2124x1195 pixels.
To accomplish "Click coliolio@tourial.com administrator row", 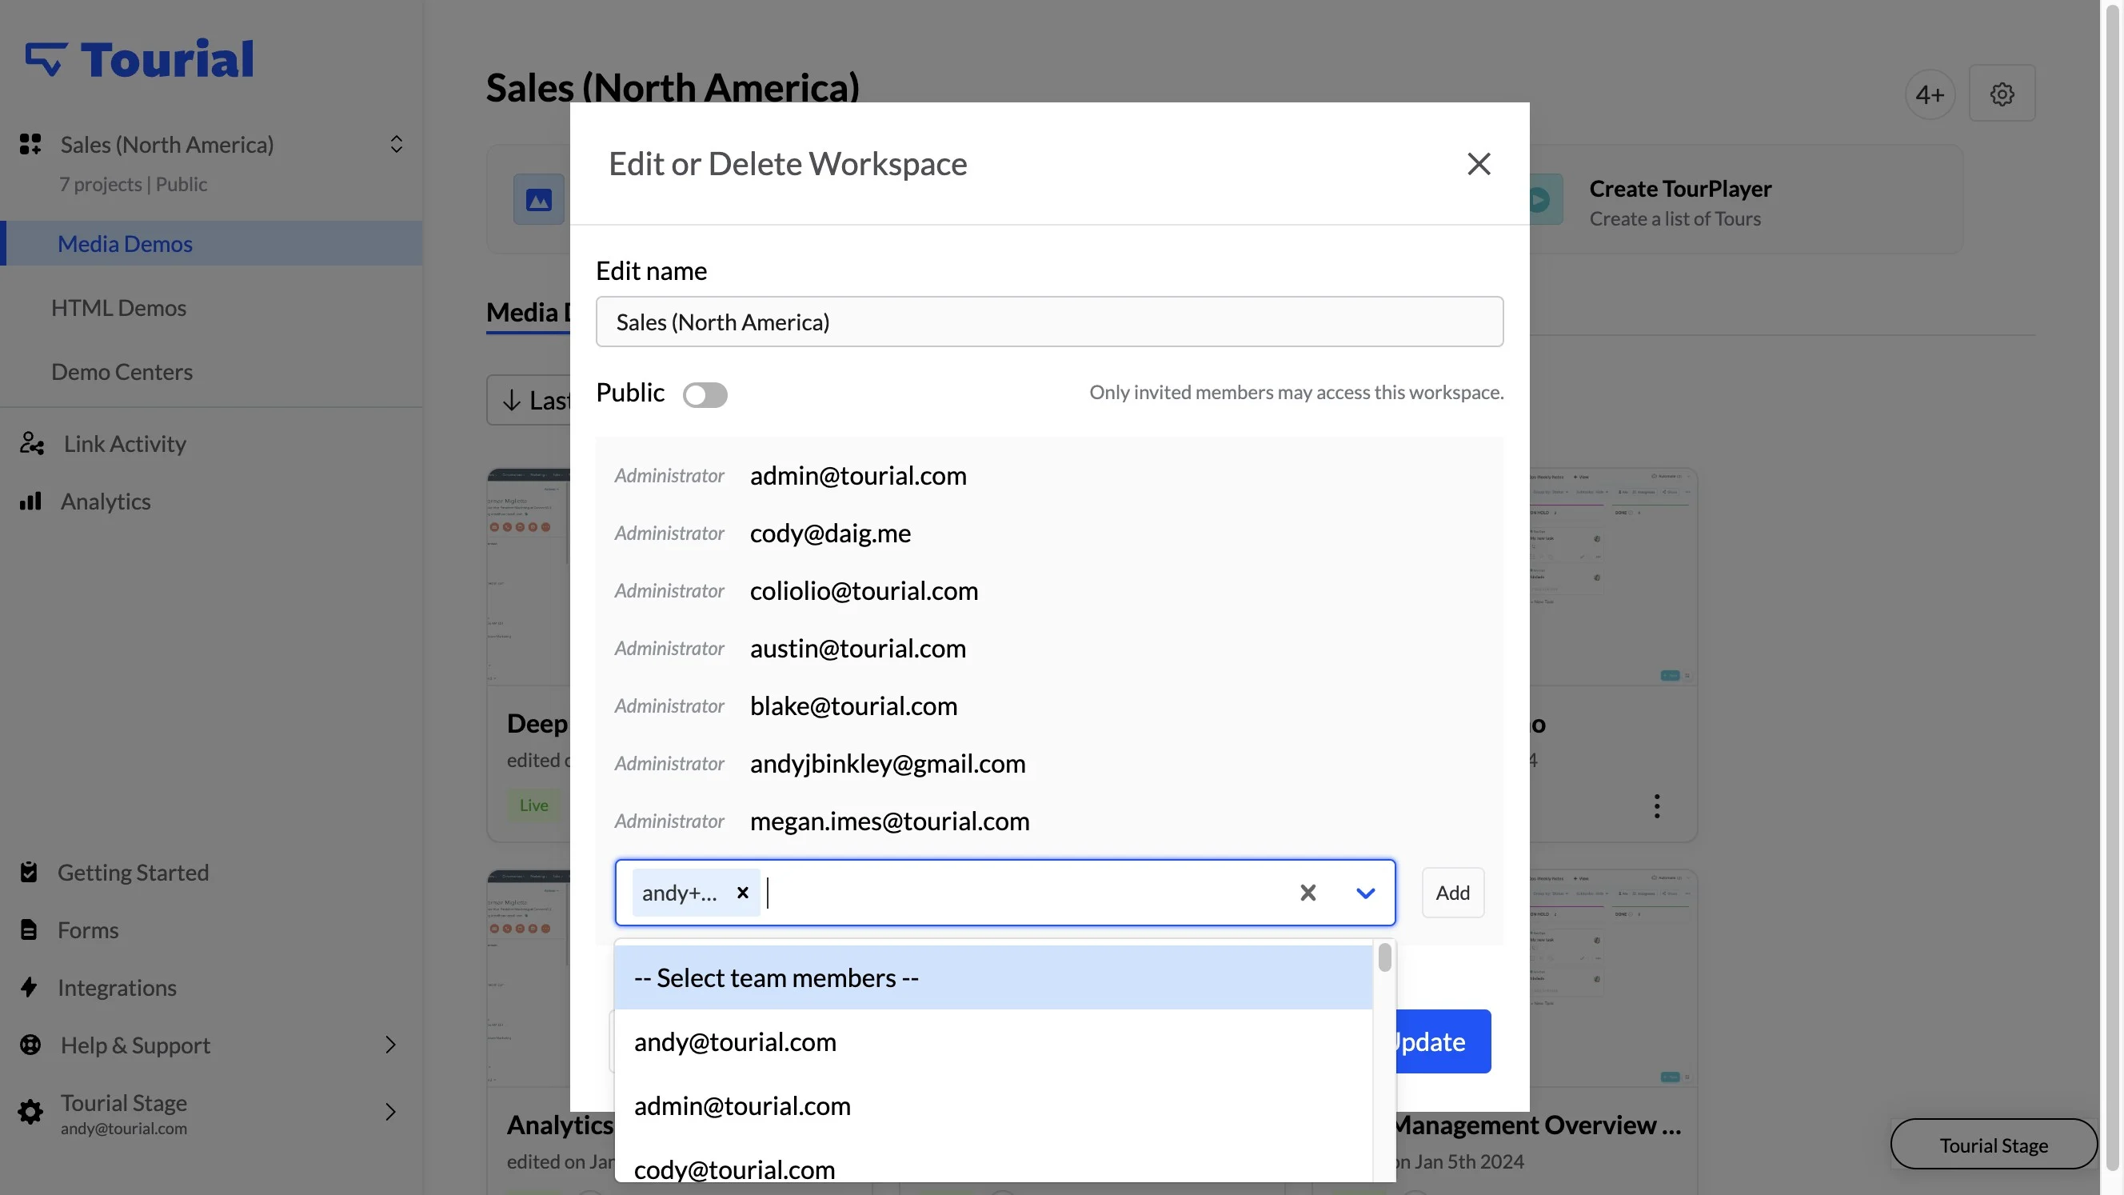I will pyautogui.click(x=1049, y=591).
